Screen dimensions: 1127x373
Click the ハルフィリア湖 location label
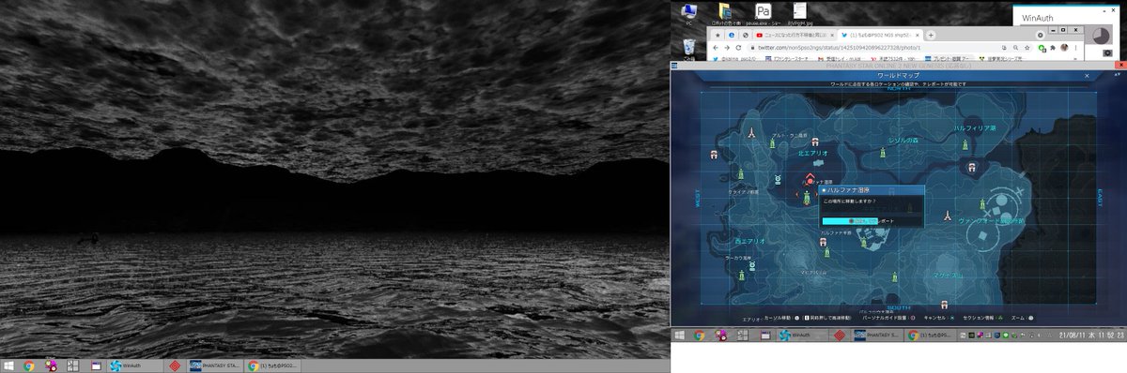(975, 127)
